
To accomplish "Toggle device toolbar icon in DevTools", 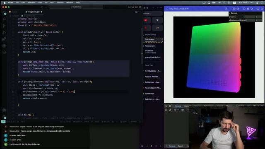I will (170, 106).
